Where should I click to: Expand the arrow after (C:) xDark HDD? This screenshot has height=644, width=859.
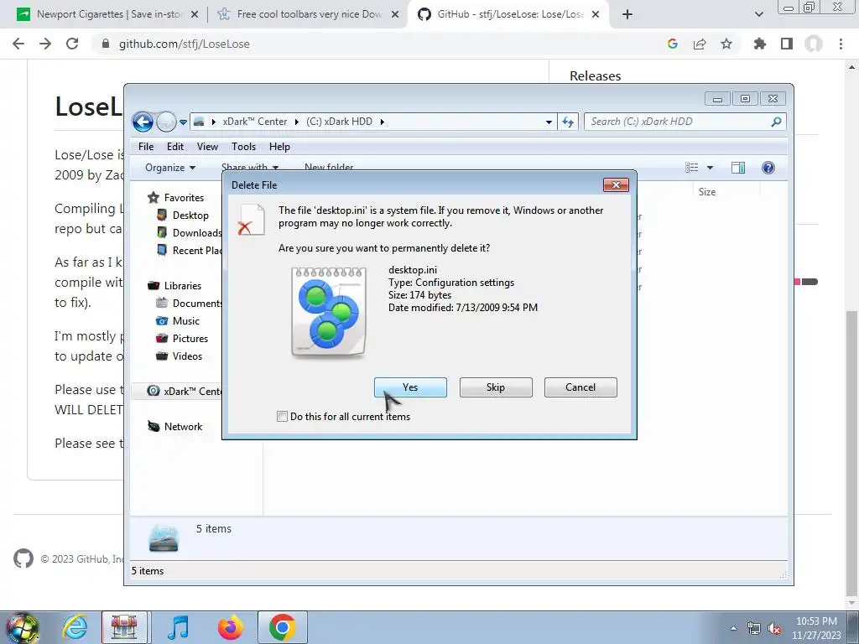pos(382,122)
